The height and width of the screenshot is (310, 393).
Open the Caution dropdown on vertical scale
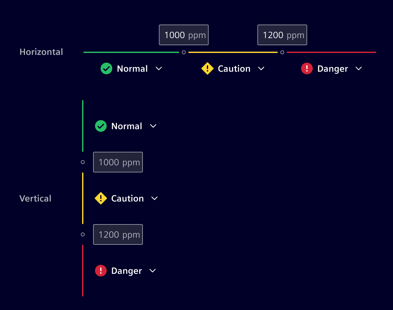click(x=154, y=198)
